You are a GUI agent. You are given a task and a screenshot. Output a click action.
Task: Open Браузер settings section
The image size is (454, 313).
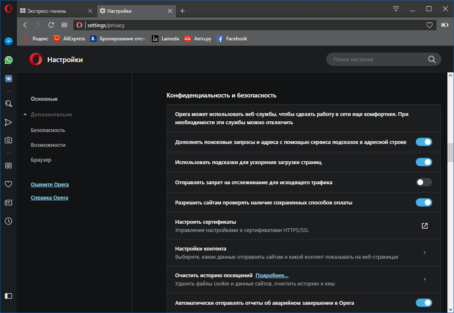coord(41,160)
